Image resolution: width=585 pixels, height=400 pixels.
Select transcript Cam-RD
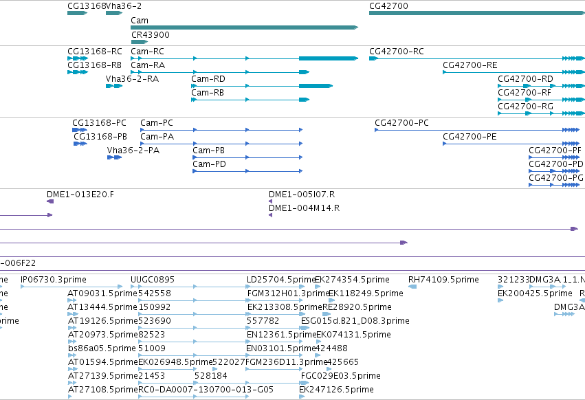pyautogui.click(x=262, y=86)
